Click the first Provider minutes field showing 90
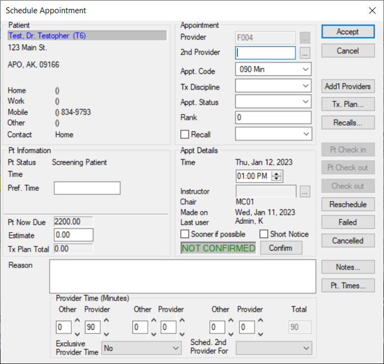This screenshot has width=384, height=364. pyautogui.click(x=93, y=327)
